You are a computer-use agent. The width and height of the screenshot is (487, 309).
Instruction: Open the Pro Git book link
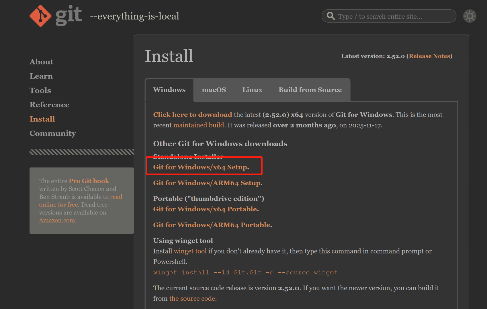click(x=89, y=181)
